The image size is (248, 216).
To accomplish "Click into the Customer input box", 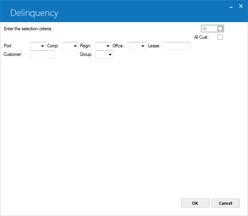I will click(x=42, y=54).
